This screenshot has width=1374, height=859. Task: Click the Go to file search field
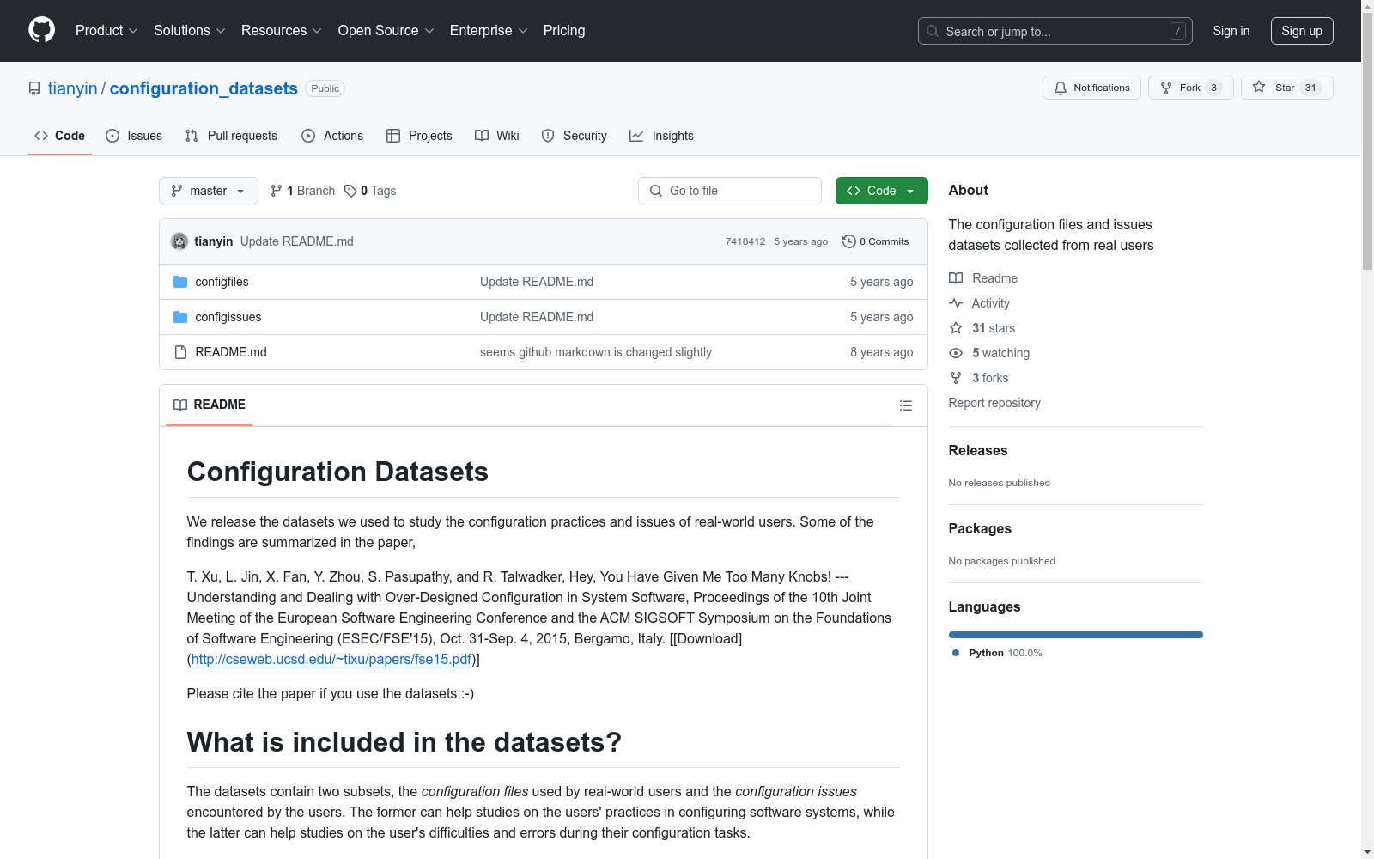click(x=730, y=191)
